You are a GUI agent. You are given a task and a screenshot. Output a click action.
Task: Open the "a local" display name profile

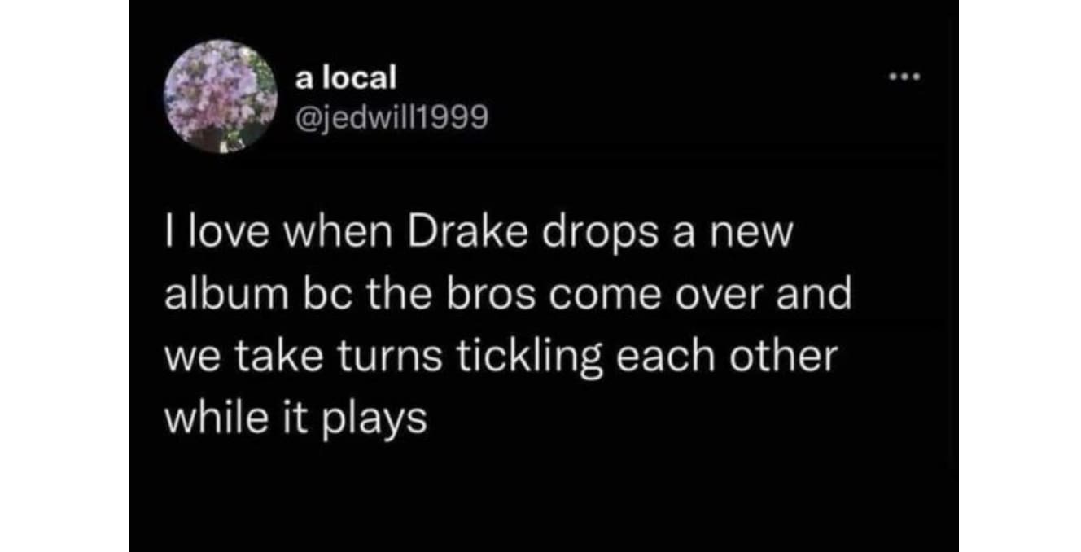coord(346,78)
